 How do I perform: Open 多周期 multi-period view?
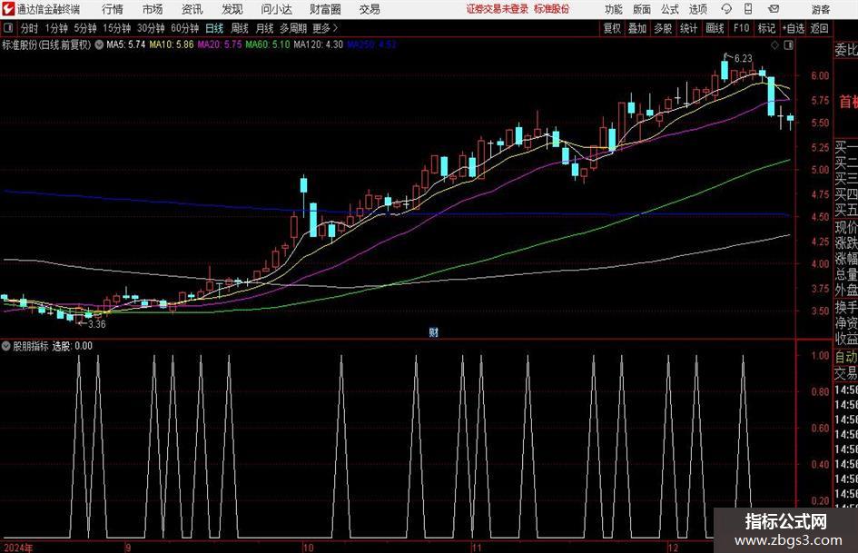(x=292, y=28)
